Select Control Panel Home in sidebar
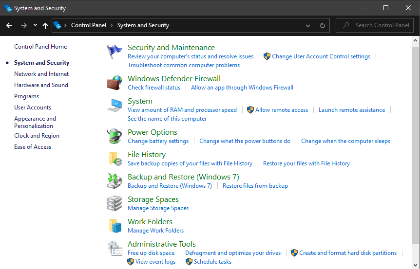 (40, 47)
